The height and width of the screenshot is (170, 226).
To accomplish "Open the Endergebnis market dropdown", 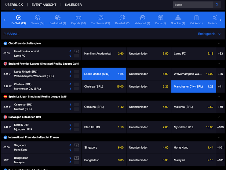I will click(x=209, y=34).
